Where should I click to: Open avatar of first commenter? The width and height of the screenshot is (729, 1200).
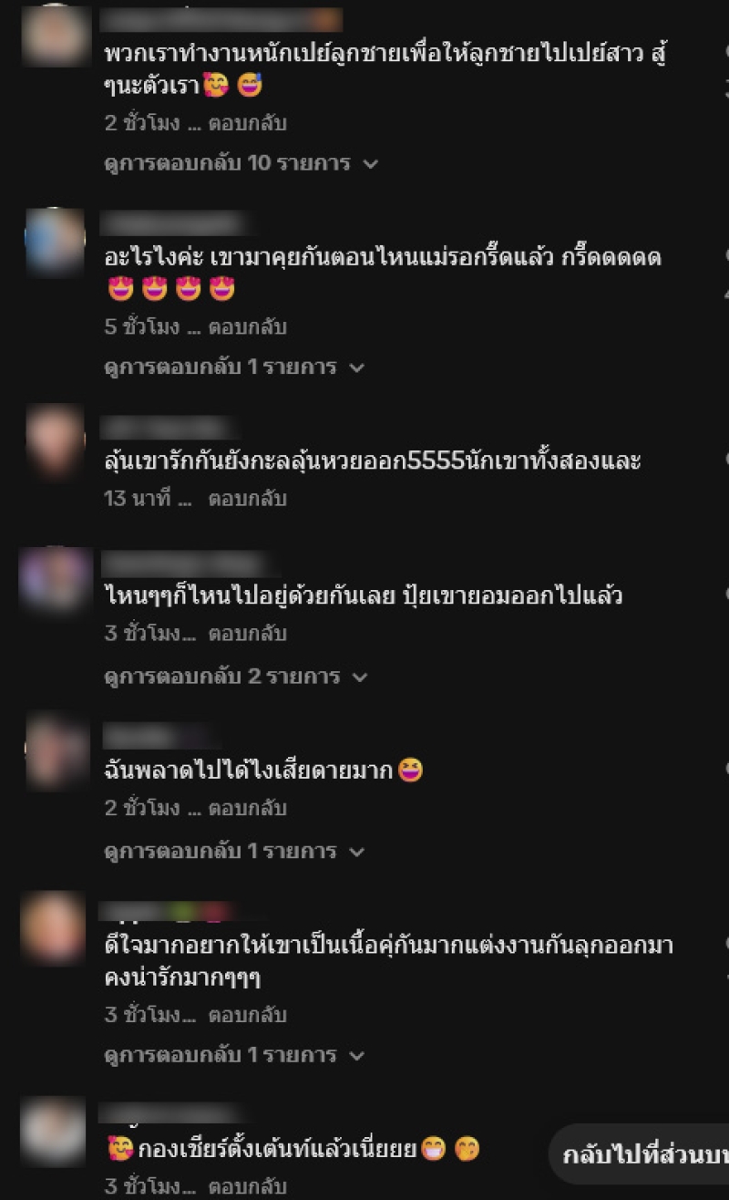coord(55,36)
